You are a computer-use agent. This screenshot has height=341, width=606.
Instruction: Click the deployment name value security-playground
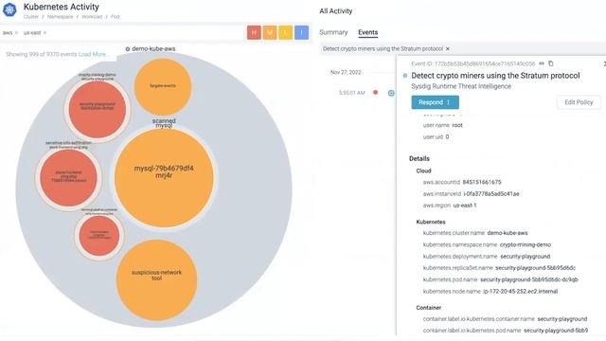click(526, 257)
